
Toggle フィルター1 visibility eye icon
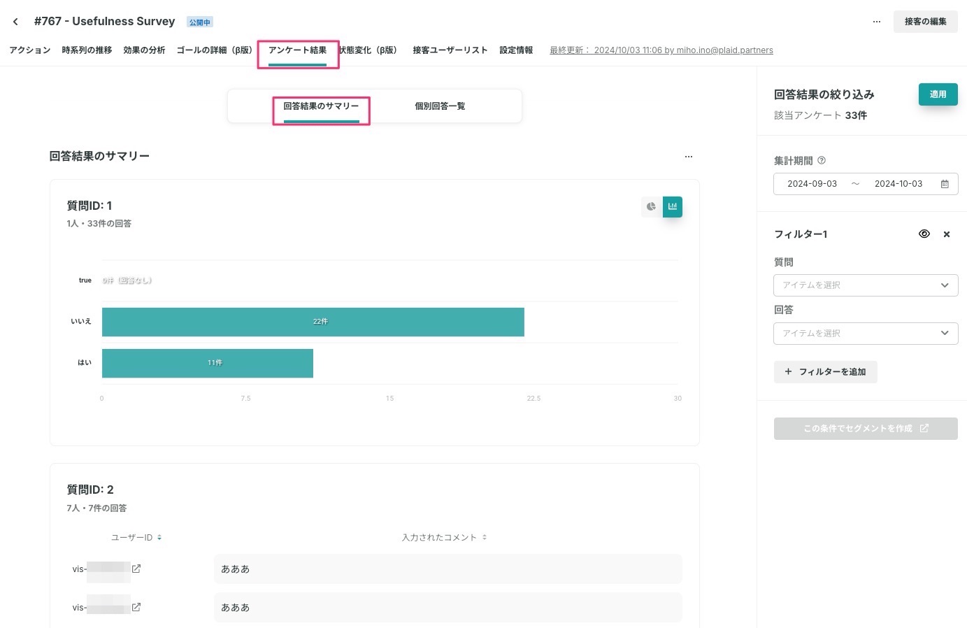click(924, 234)
